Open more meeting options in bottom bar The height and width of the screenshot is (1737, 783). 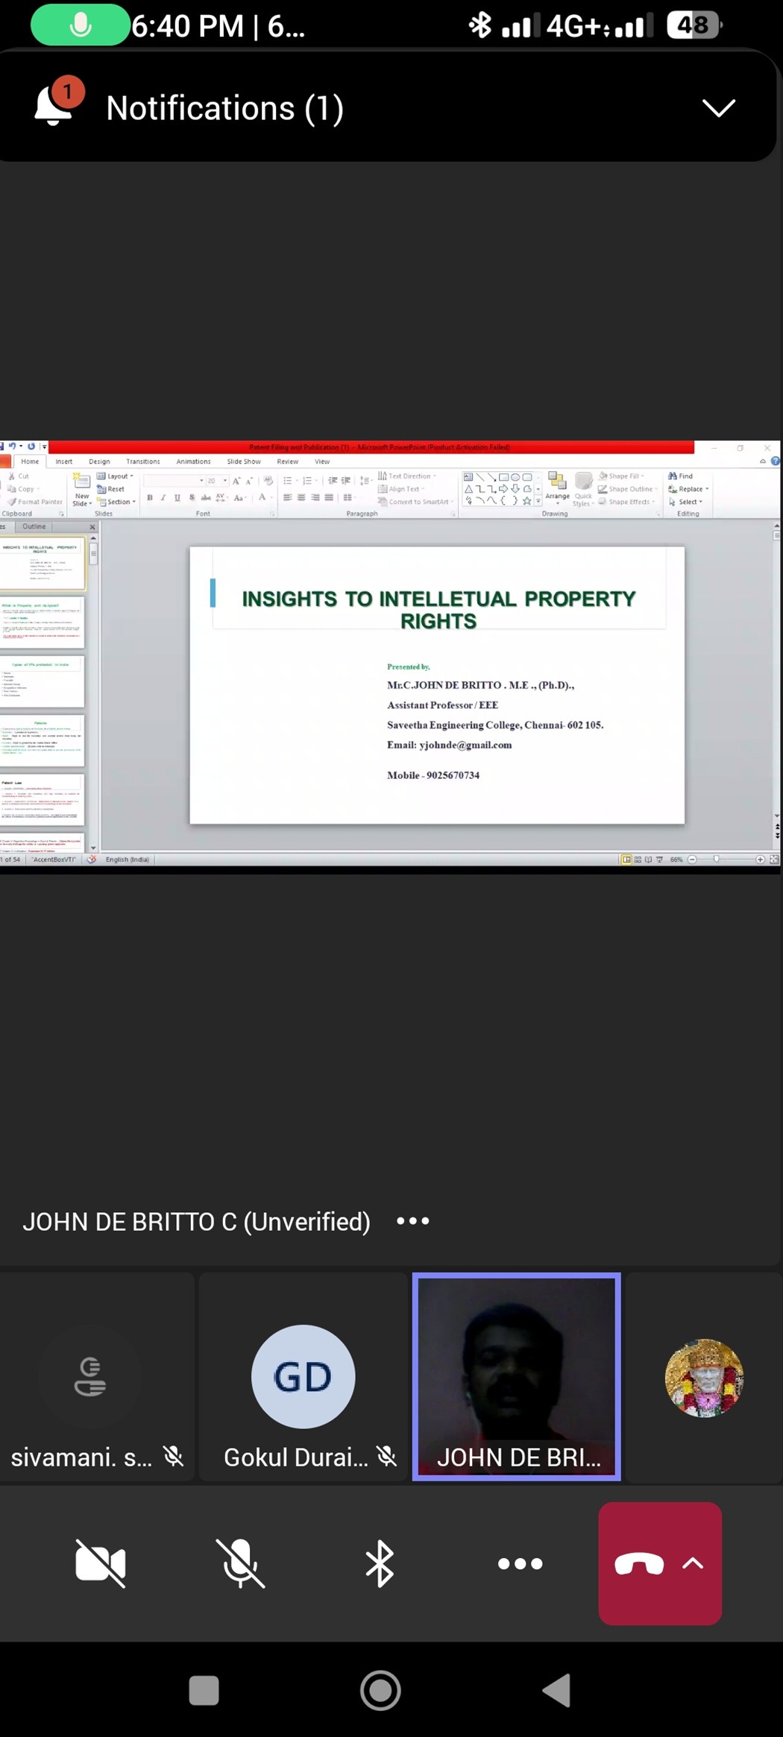tap(520, 1563)
